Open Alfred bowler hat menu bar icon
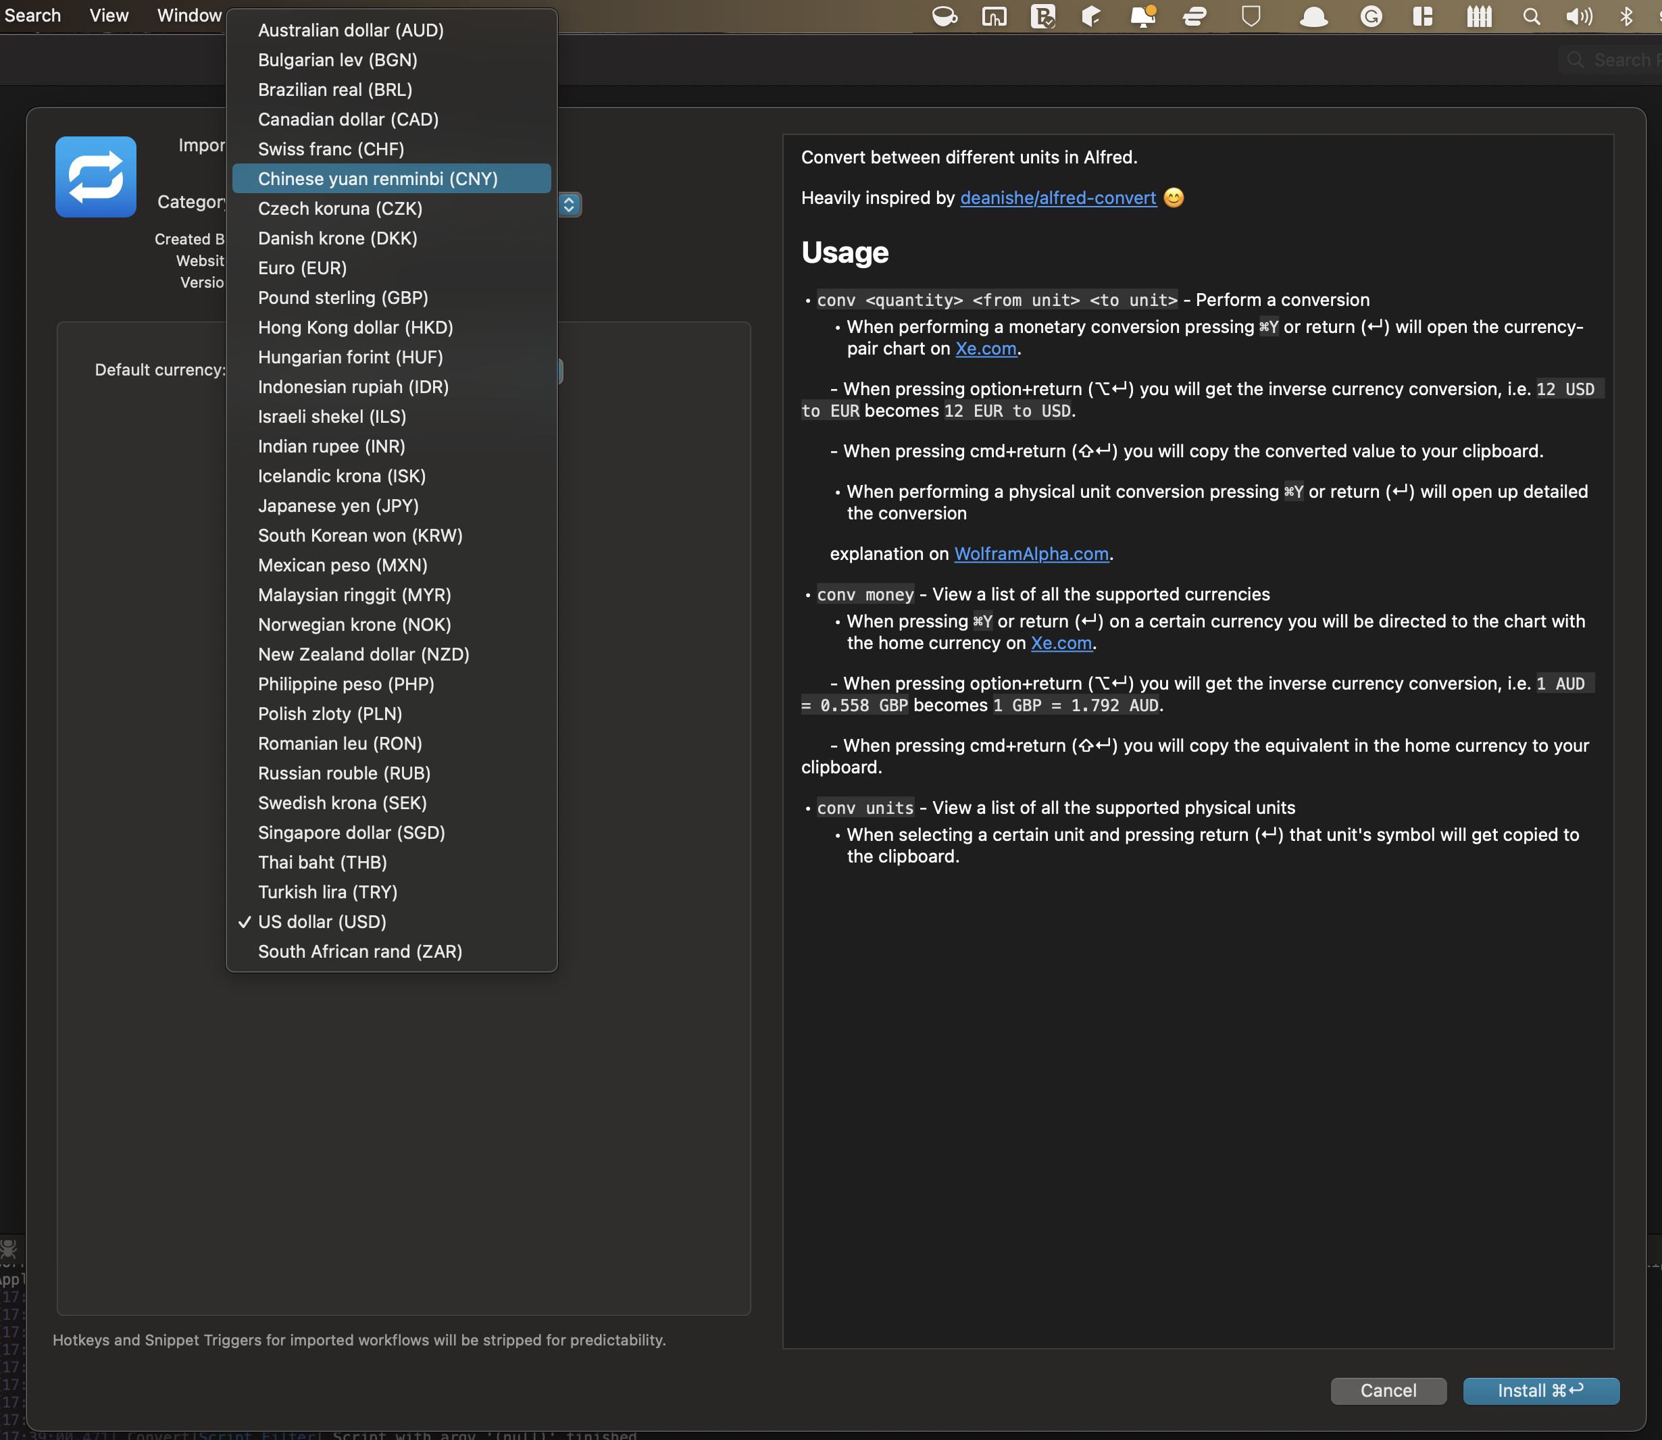 (1313, 17)
